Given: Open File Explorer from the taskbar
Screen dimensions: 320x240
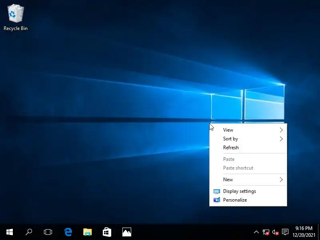Looking at the screenshot, I should 88,232.
